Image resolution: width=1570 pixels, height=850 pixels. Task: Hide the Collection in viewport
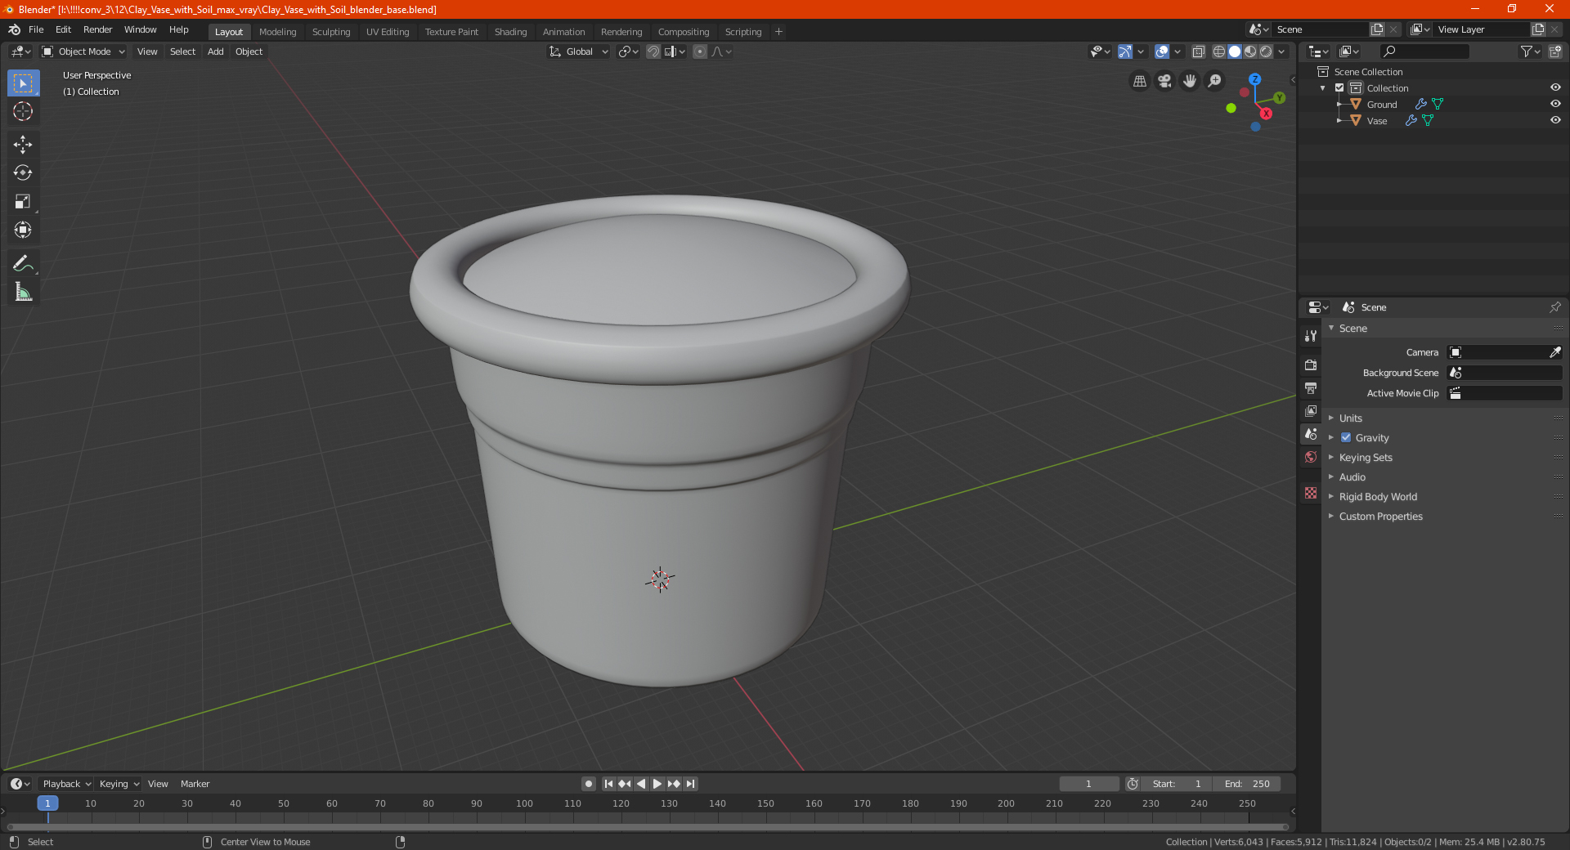pos(1555,87)
